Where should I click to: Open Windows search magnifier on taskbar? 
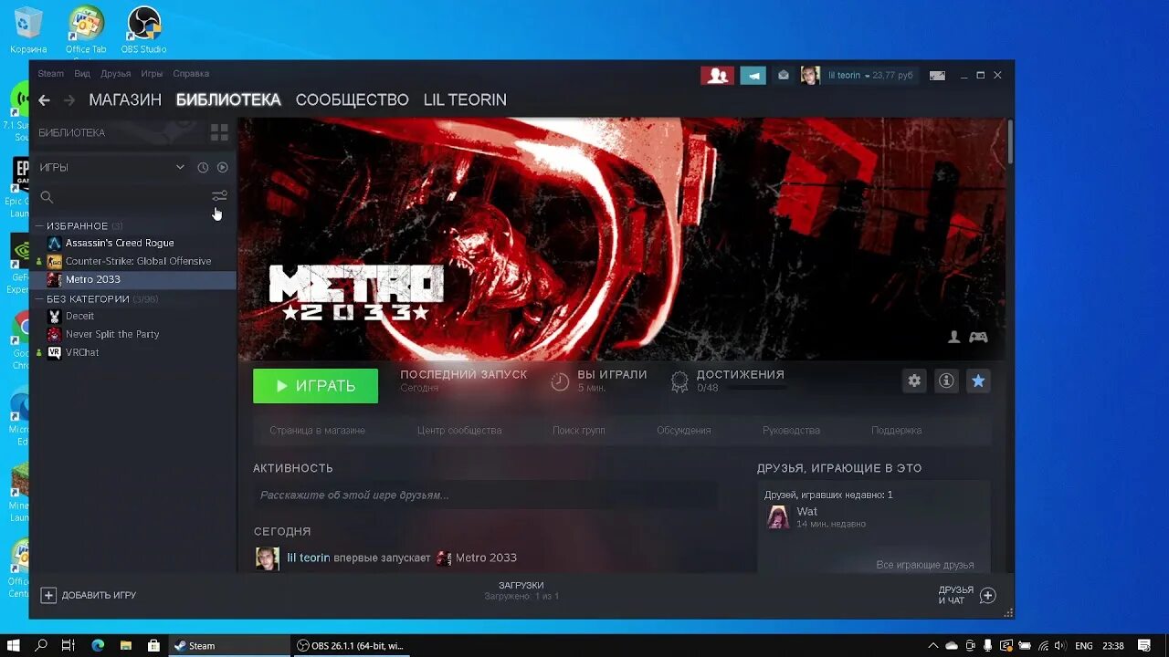[41, 645]
